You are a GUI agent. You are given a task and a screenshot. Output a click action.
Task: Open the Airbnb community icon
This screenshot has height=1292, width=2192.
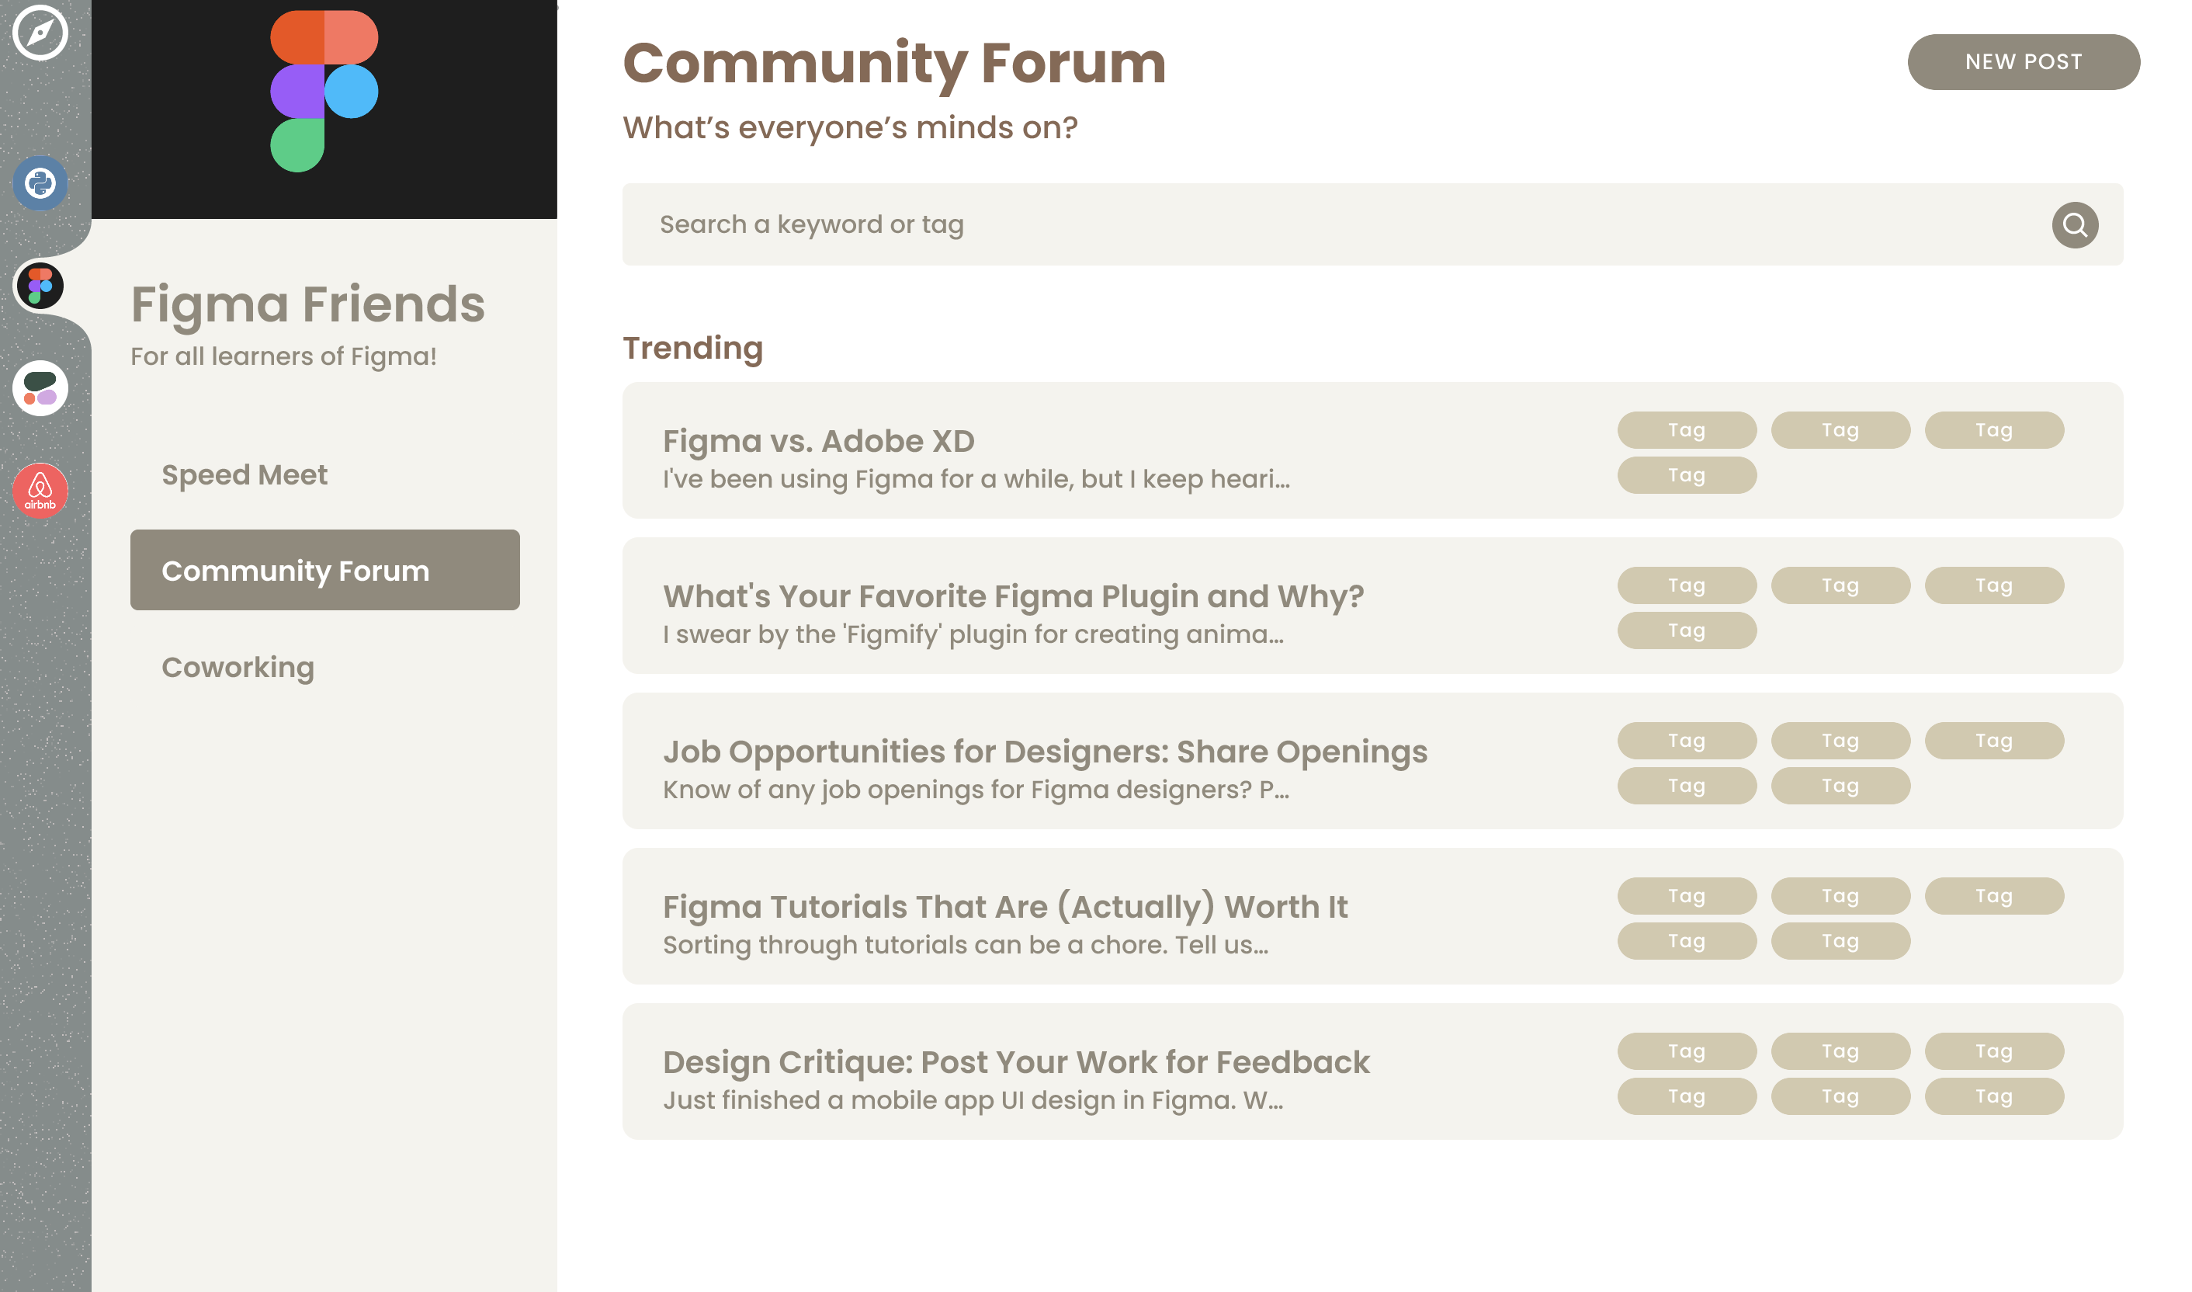point(40,491)
